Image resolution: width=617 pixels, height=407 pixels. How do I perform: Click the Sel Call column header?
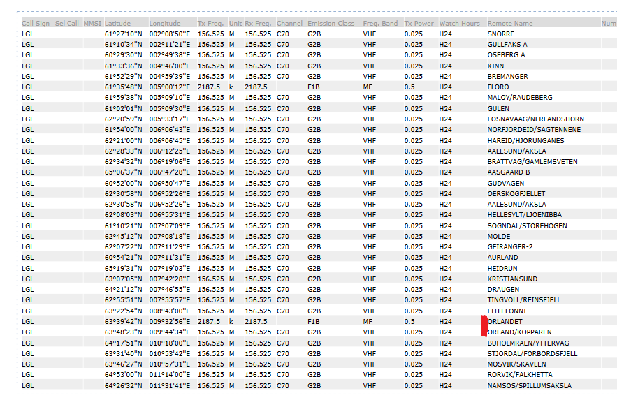67,23
